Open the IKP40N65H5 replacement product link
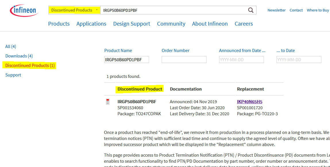Viewport: 330px width, 167px height. [x=250, y=102]
